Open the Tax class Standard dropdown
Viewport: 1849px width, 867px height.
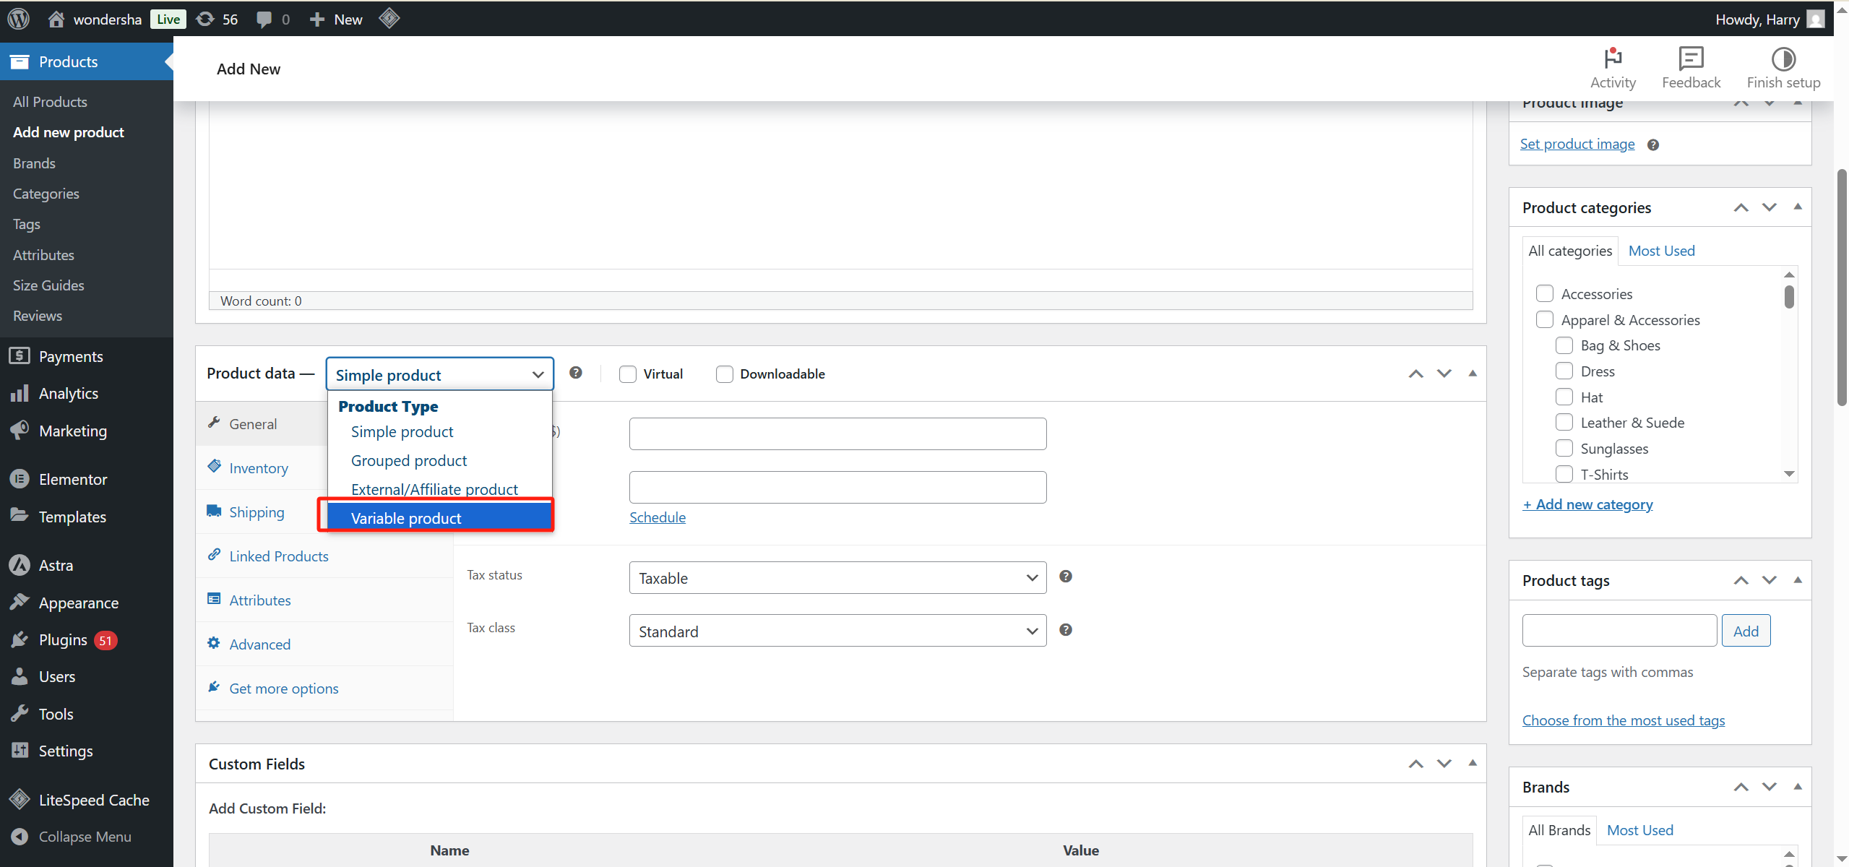[x=837, y=631]
